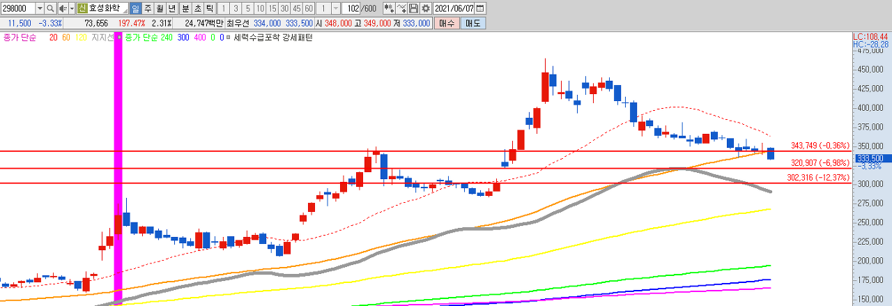Image resolution: width=892 pixels, height=306 pixels.
Task: Click the 197.47% volume ratio value
Action: tap(132, 23)
